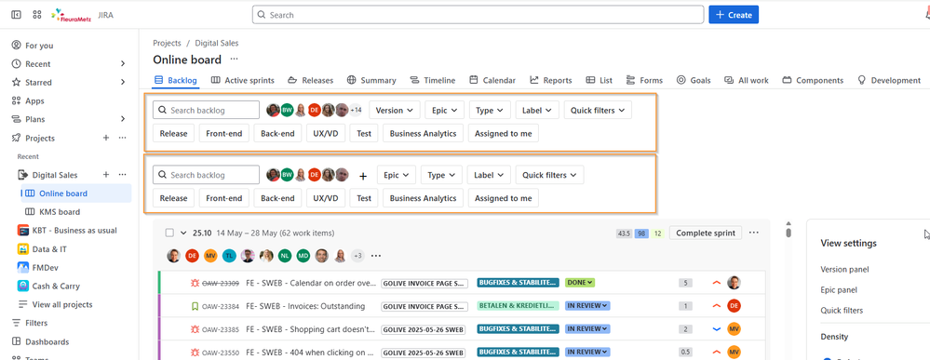This screenshot has width=930, height=360.
Task: Click the assignee avatar on the OAW-23309 row
Action: tap(735, 283)
